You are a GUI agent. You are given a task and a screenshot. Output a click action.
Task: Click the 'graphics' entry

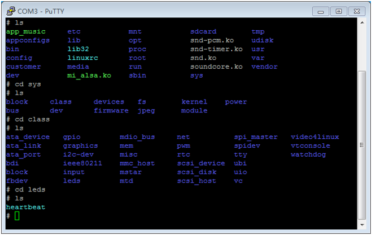click(80, 146)
